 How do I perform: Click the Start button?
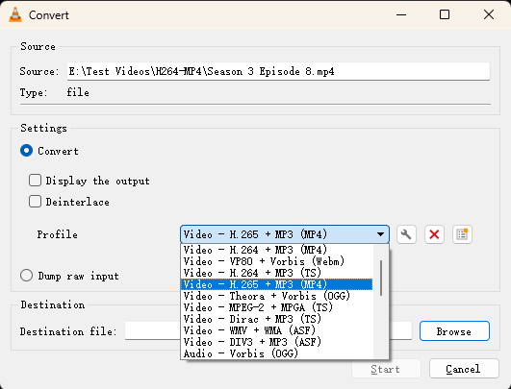386,369
